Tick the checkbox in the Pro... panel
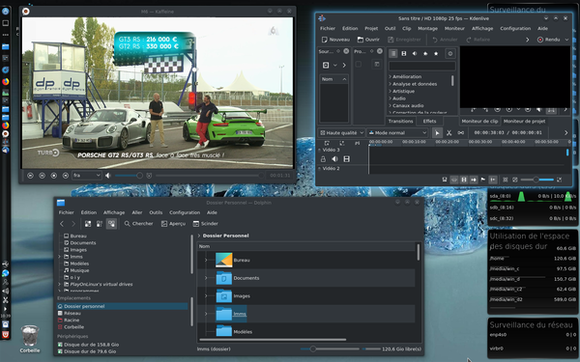The image size is (580, 362). tap(359, 65)
